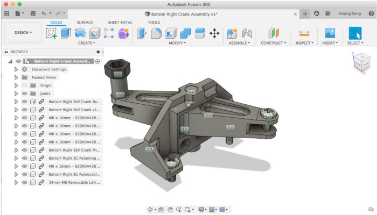This screenshot has height=215, width=377.
Task: Click the Insert image icon
Action: 330,33
